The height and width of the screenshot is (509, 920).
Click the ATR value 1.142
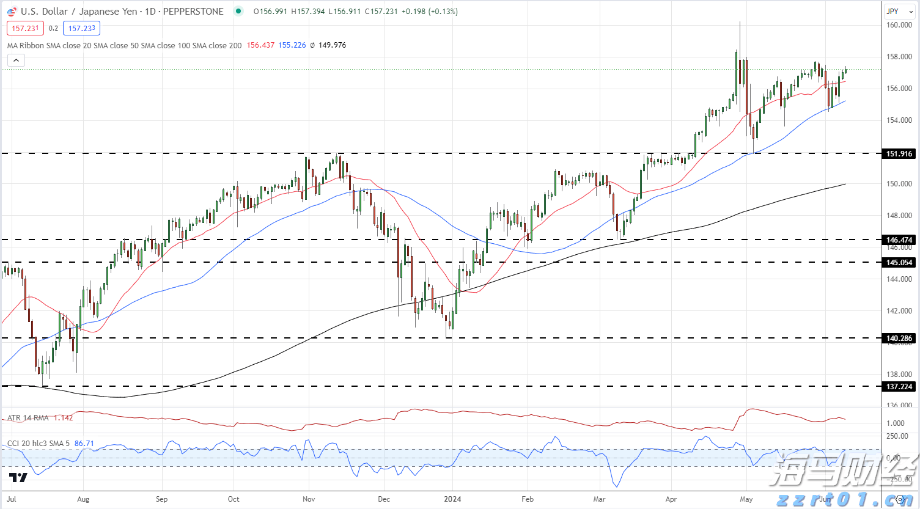point(63,418)
